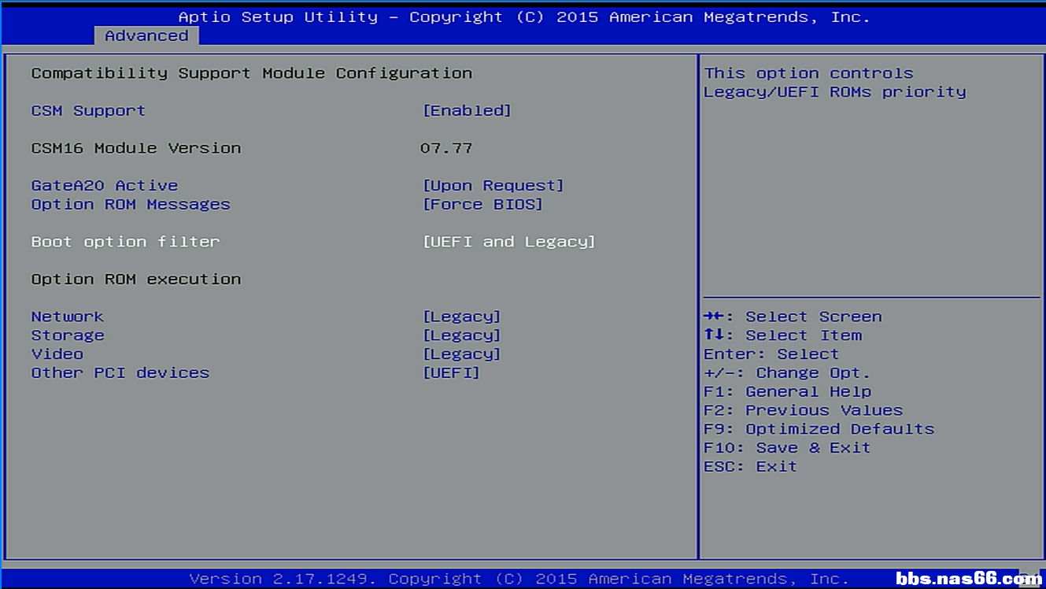Change the Force BIOS value

point(482,205)
